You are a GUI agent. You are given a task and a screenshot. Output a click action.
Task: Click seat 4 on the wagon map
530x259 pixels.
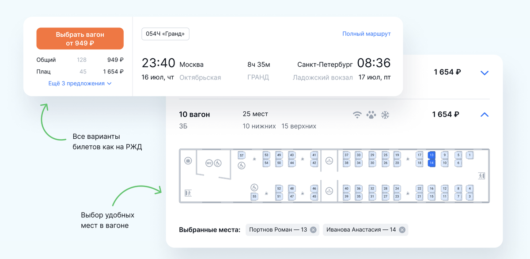[x=469, y=189]
